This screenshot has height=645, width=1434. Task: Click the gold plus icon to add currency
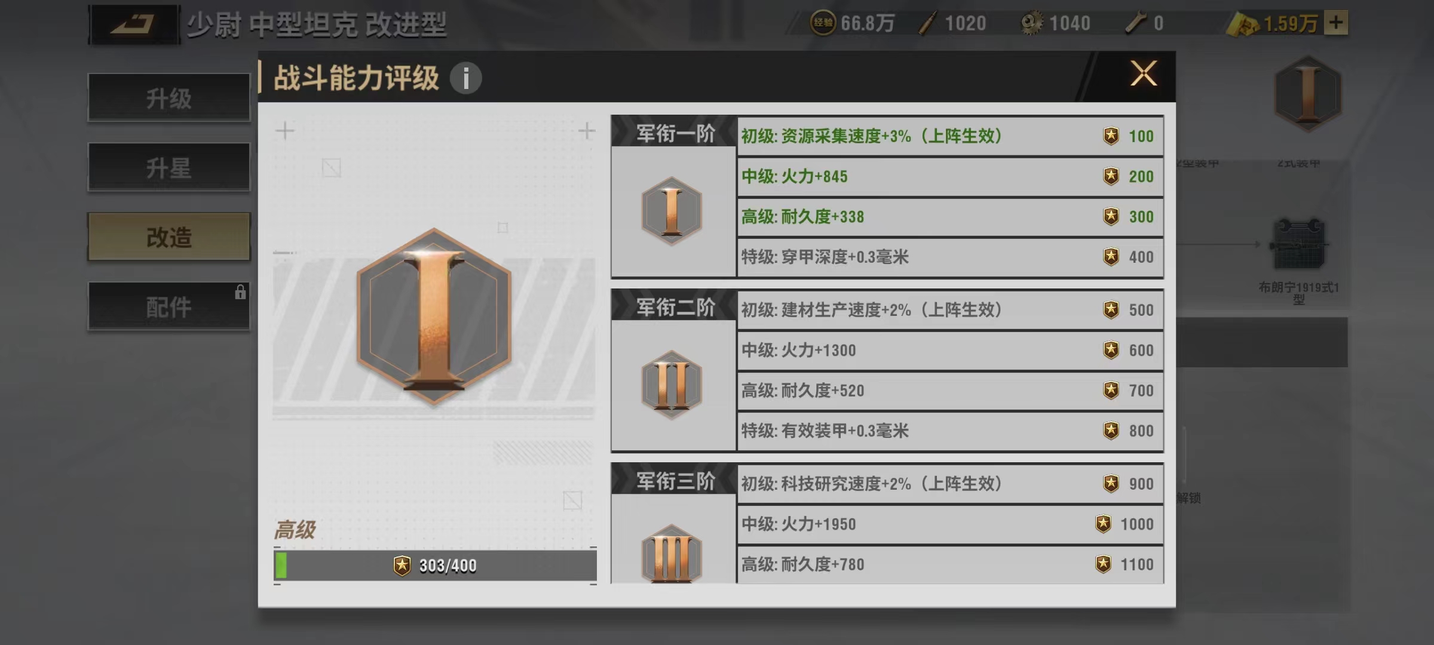(x=1336, y=23)
